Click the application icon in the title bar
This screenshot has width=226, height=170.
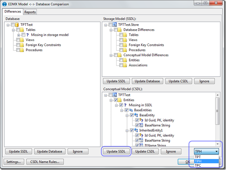click(5, 4)
